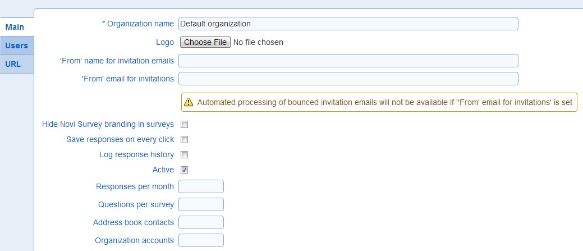Viewport: 583px width, 251px height.
Task: Click 'From' email for invitations field
Action: click(x=348, y=79)
